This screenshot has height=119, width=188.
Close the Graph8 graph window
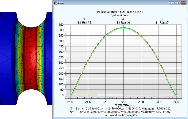(183, 3)
